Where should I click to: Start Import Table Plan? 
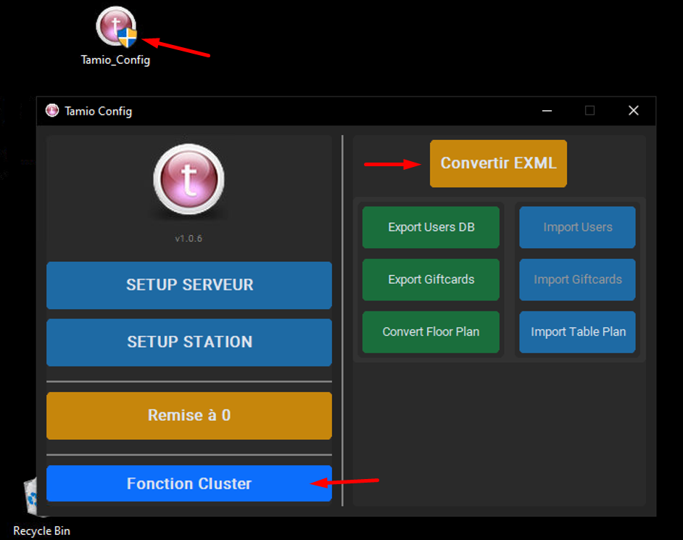point(578,332)
